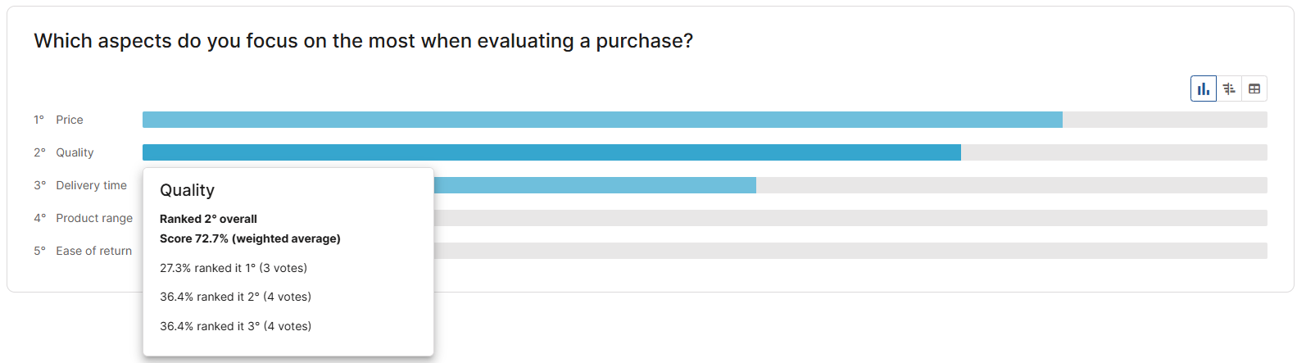Image resolution: width=1306 pixels, height=363 pixels.
Task: Select the Ease of return label
Action: pos(93,251)
